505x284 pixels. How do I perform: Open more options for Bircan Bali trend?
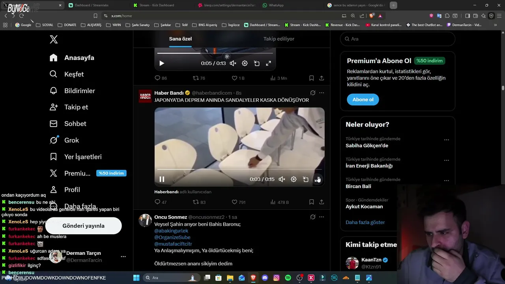[x=446, y=181]
